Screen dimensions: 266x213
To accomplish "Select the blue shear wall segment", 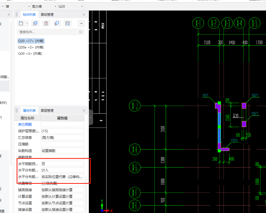I will (219, 128).
